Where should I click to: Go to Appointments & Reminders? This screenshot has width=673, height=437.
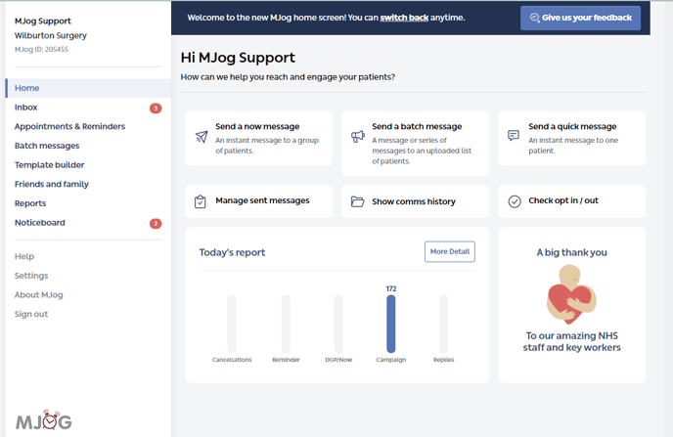pyautogui.click(x=69, y=126)
